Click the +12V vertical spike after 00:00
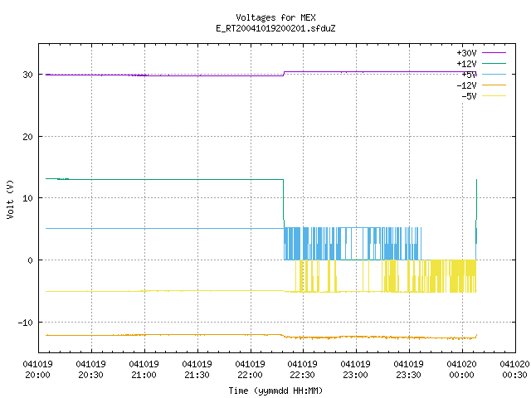The image size is (531, 398). [476, 211]
